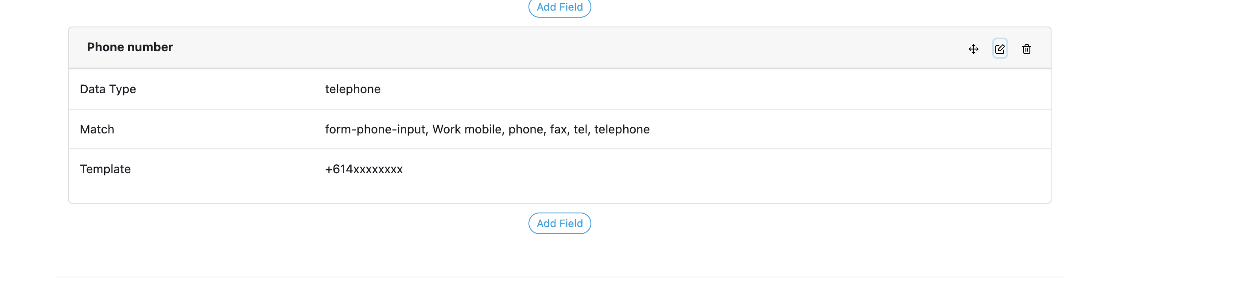The height and width of the screenshot is (281, 1258).
Task: Delete the Phone number field via trash icon
Action: tap(1026, 49)
